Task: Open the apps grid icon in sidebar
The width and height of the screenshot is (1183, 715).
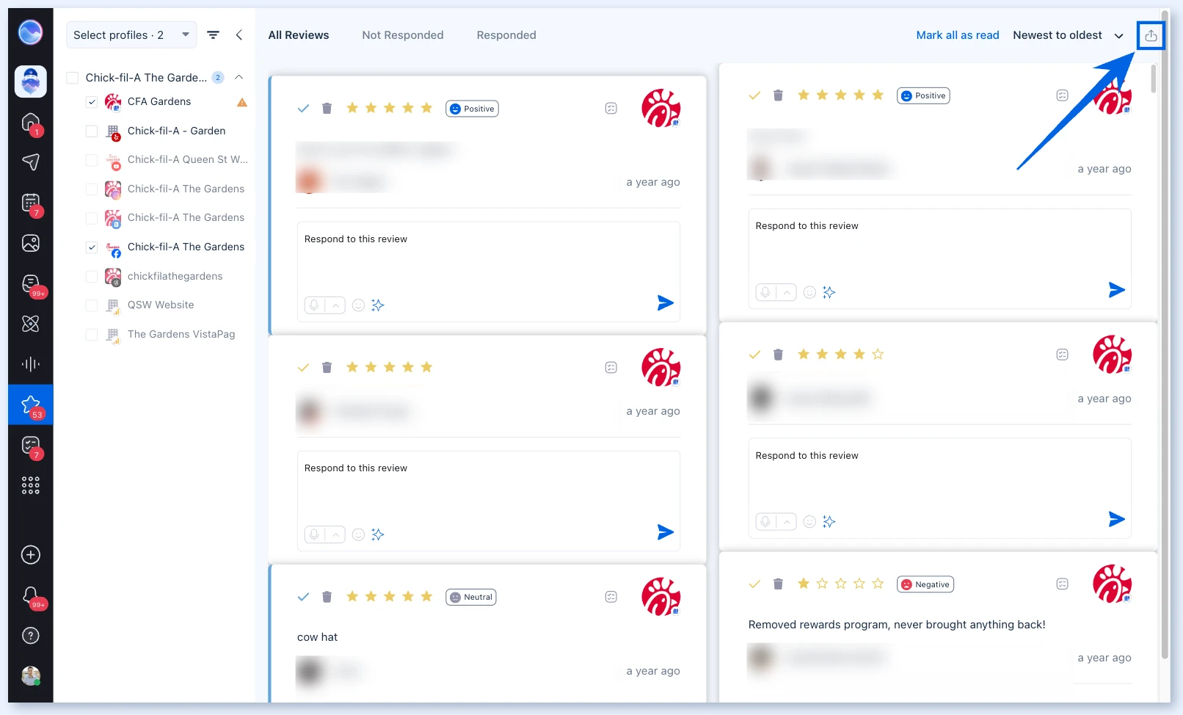Action: tap(31, 485)
